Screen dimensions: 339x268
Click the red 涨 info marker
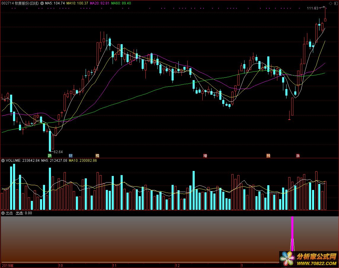(298, 156)
